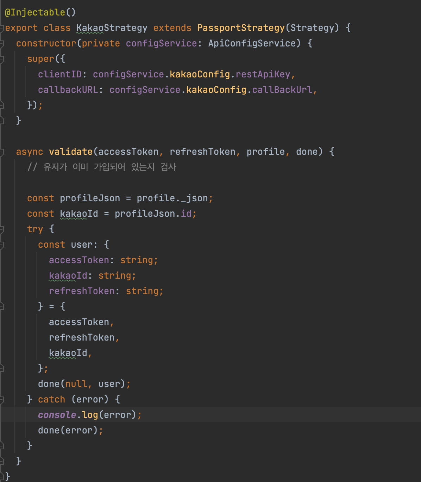Click the 'async' keyword
This screenshot has width=421, height=482.
click(30, 152)
